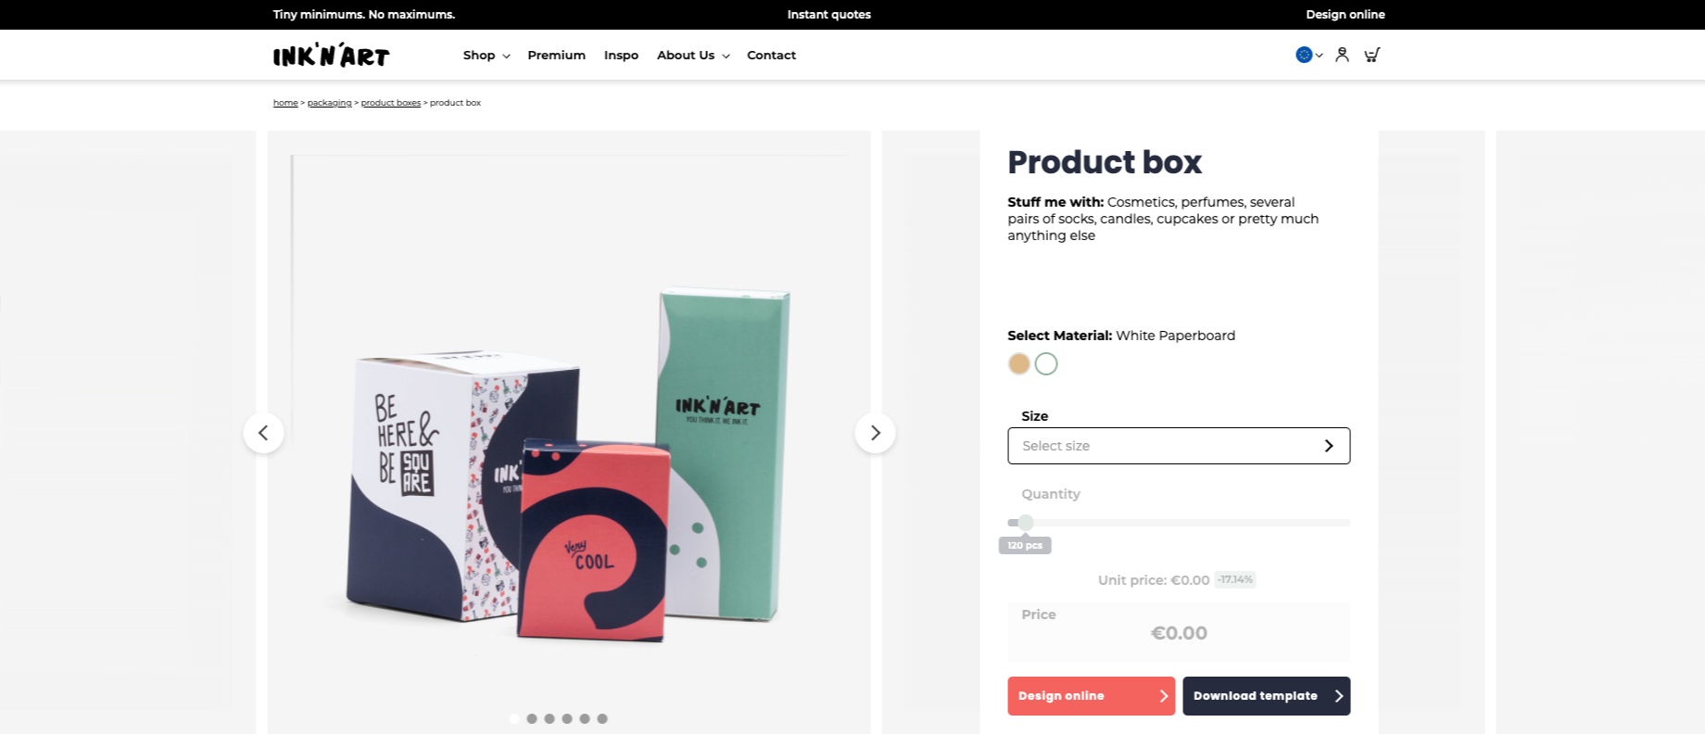This screenshot has width=1705, height=735.
Task: Click the quantity slider handle
Action: click(1026, 523)
